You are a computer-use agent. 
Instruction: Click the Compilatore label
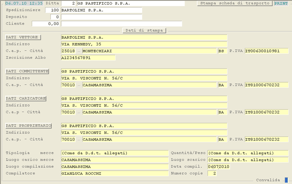[20, 173]
